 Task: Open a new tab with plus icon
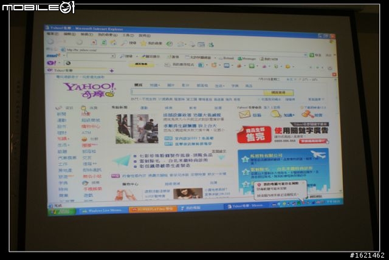tap(112, 71)
